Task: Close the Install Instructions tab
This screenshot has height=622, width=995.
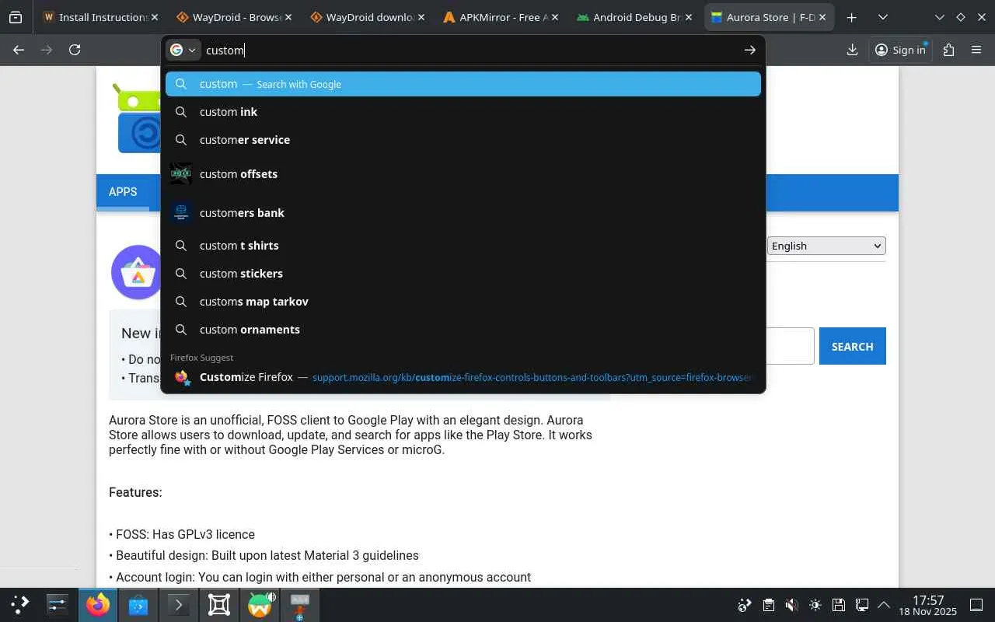Action: tap(154, 17)
